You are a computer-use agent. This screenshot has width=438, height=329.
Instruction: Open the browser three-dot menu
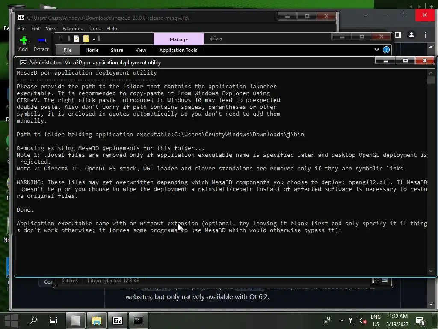coord(425,35)
